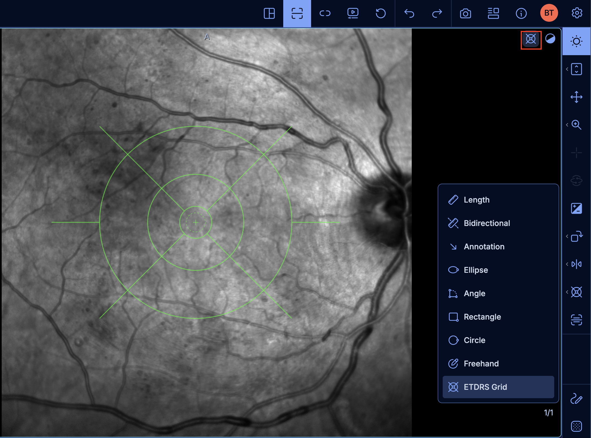Choose Bidirectional from the measurement menu
The width and height of the screenshot is (591, 438).
(498, 223)
